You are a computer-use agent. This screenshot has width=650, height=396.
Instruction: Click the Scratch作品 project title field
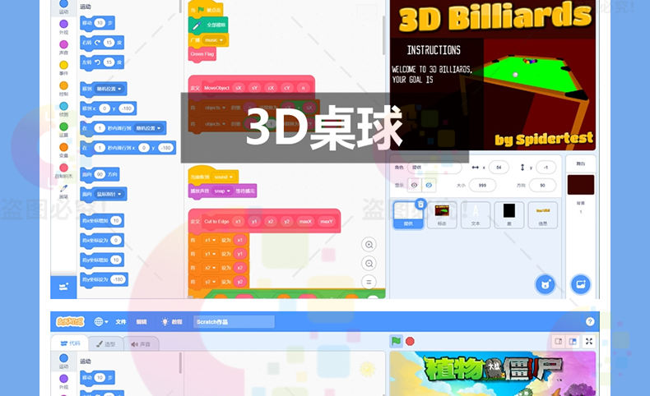click(x=234, y=321)
